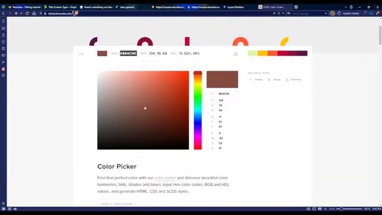Viewport: 382px width, 215px height.
Task: Click the download export icon in picker toolbar
Action: point(235,53)
